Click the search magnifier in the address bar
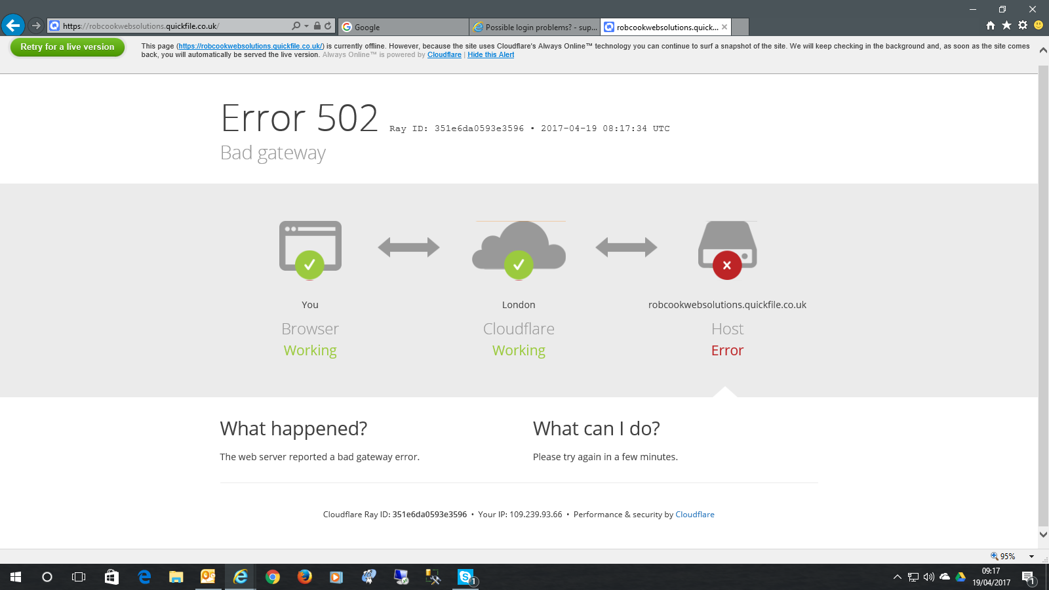The width and height of the screenshot is (1049, 590). click(x=296, y=26)
